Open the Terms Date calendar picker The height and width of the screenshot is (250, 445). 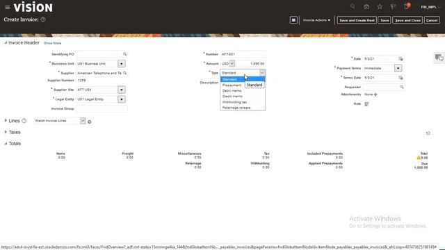400,78
